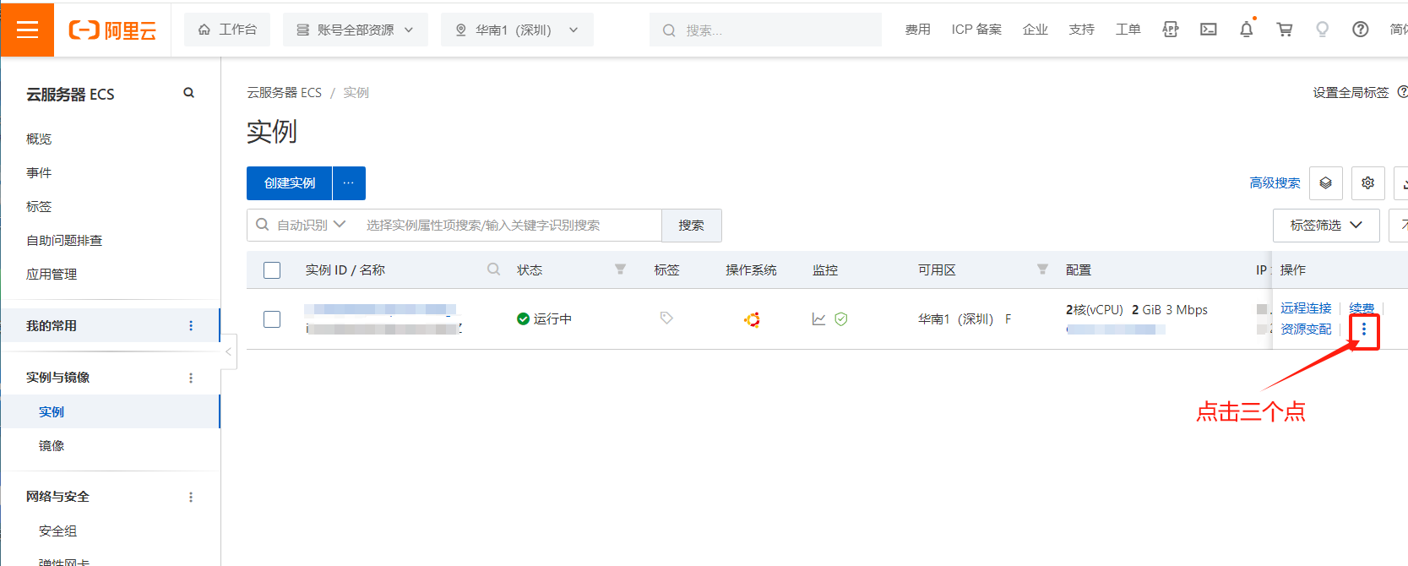The image size is (1408, 566).
Task: Filter the 可用区 column with funnel icon
Action: click(x=1042, y=269)
